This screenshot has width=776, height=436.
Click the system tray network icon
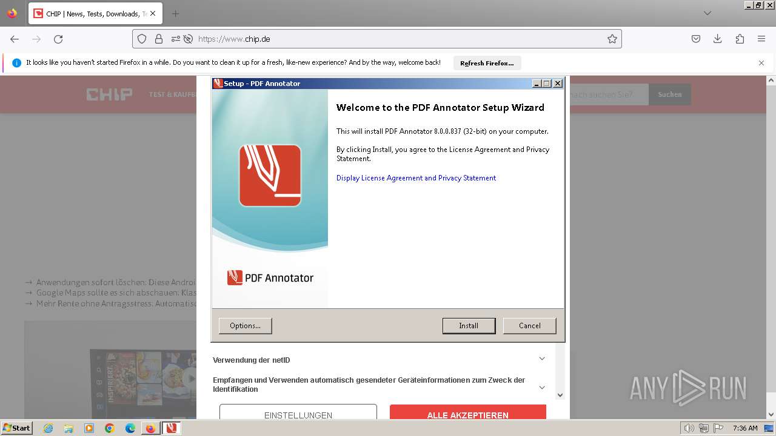(x=704, y=428)
